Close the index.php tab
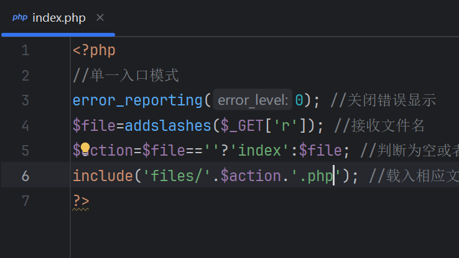Viewport: 459px width, 258px height. pos(100,17)
